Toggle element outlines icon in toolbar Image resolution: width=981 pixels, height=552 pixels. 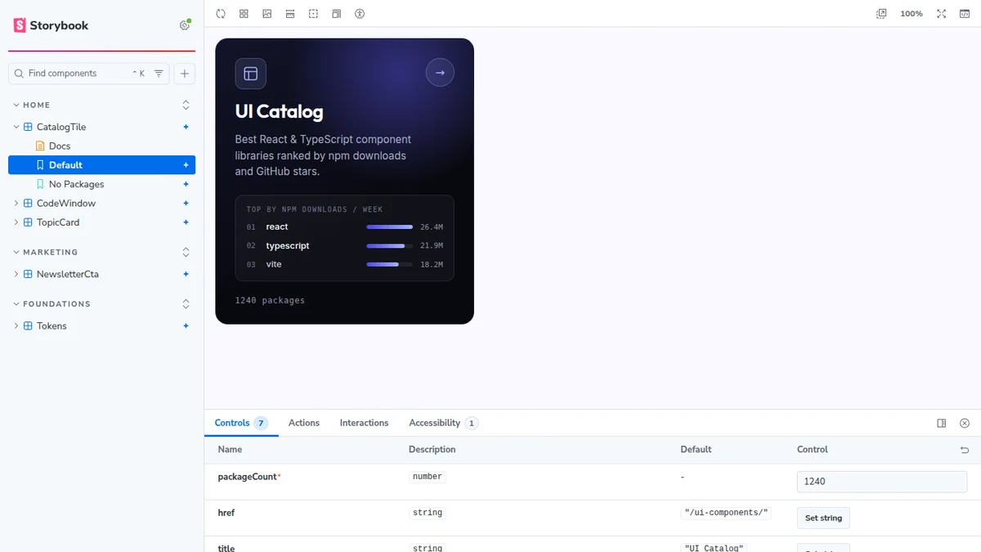coord(313,14)
